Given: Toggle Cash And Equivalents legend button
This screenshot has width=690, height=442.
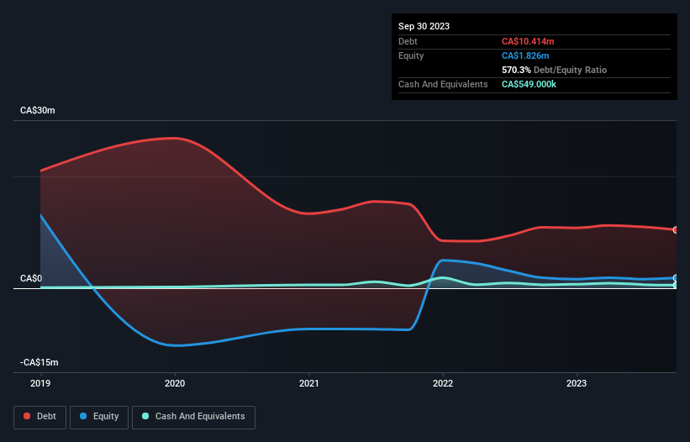Looking at the screenshot, I should 193,417.
